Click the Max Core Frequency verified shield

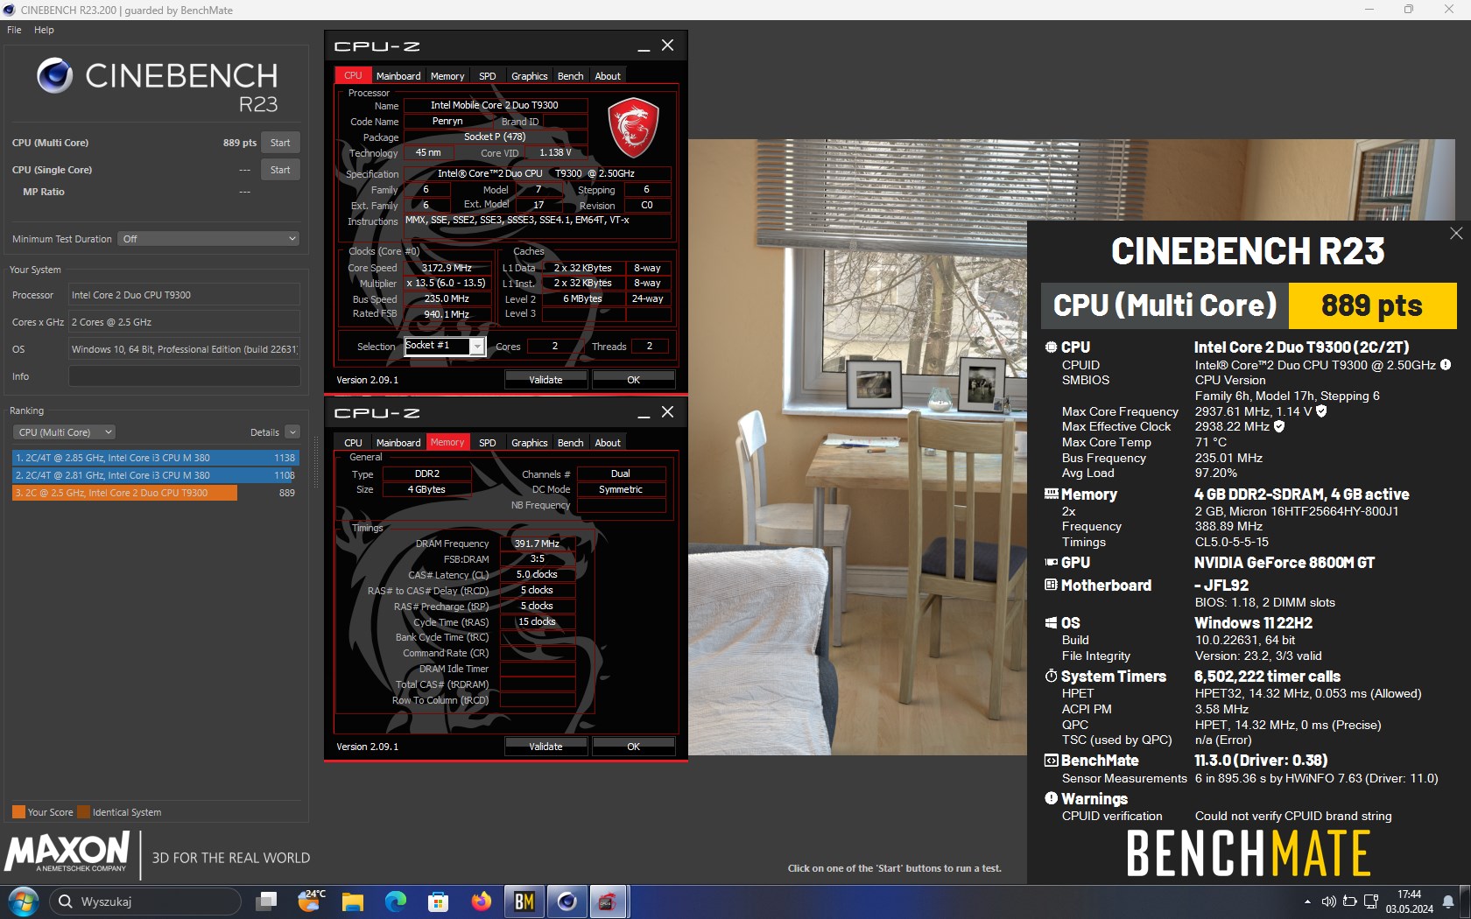coord(1321,411)
